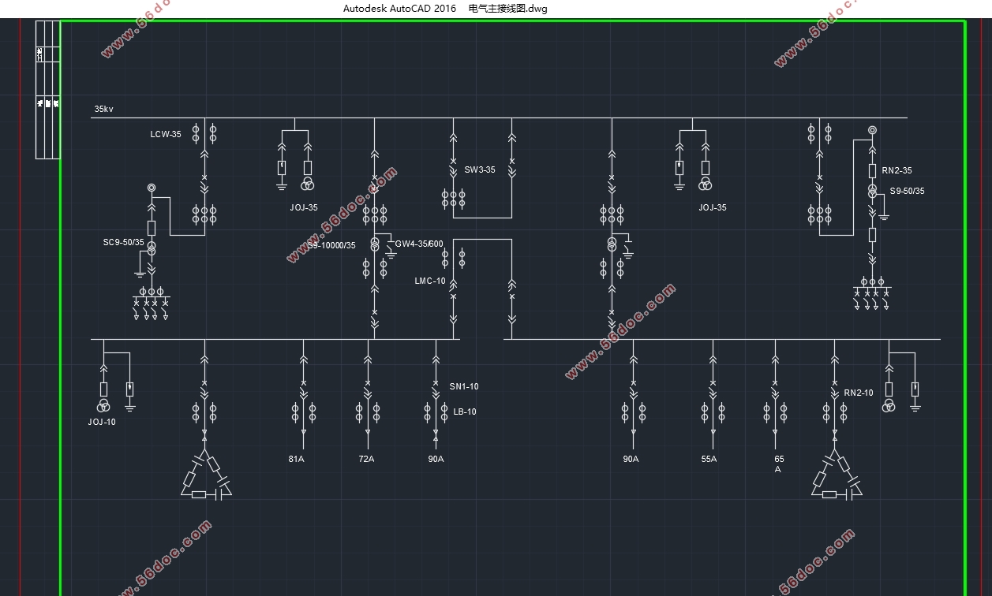Click the JOJ-10 label at lower left

click(x=102, y=422)
